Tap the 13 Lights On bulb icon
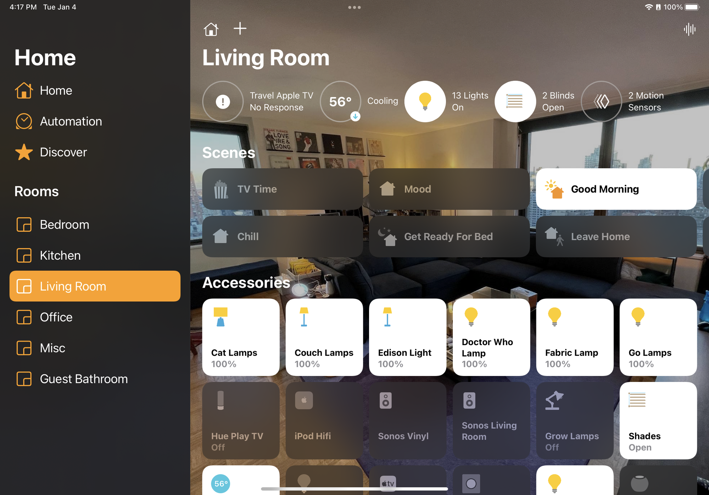This screenshot has height=495, width=709. pyautogui.click(x=424, y=101)
